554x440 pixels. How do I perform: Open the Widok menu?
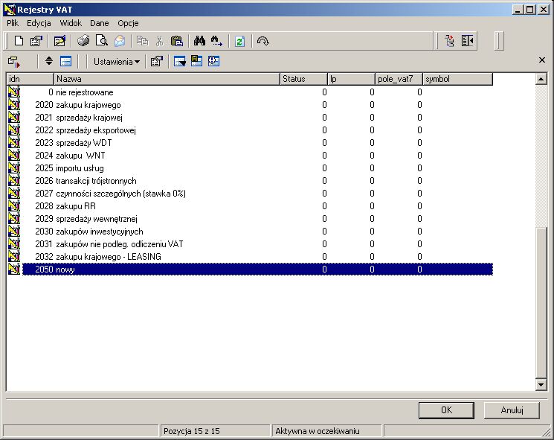coord(71,23)
